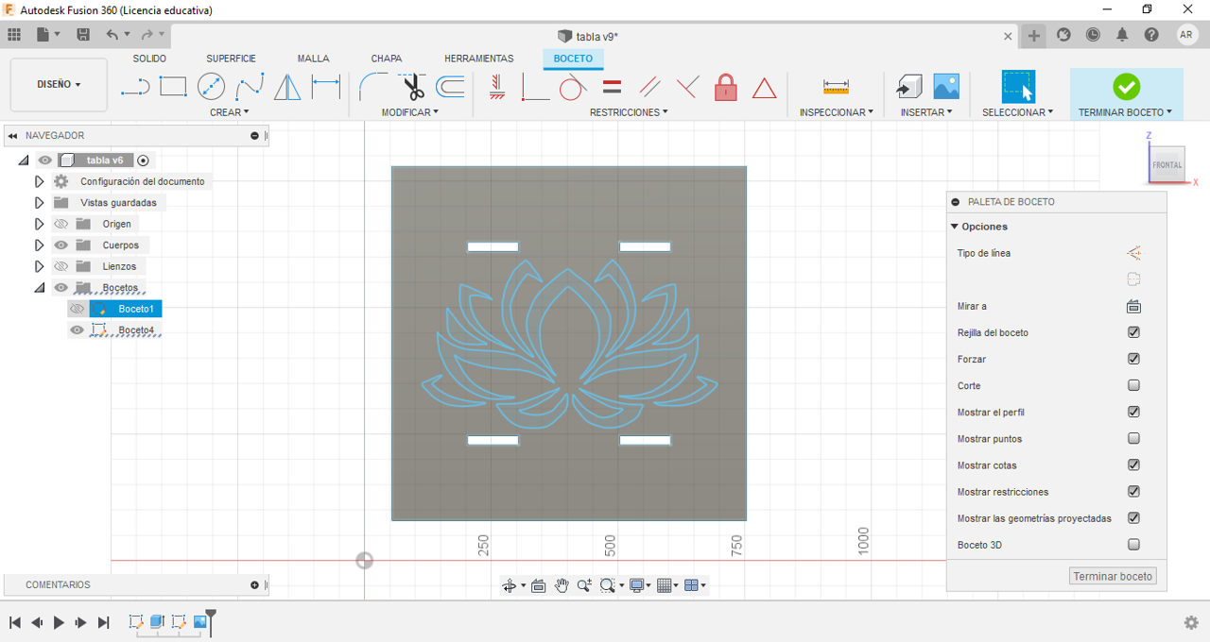Open the RESTRICCIONES dropdown menu
Image resolution: width=1210 pixels, height=642 pixels.
(629, 112)
